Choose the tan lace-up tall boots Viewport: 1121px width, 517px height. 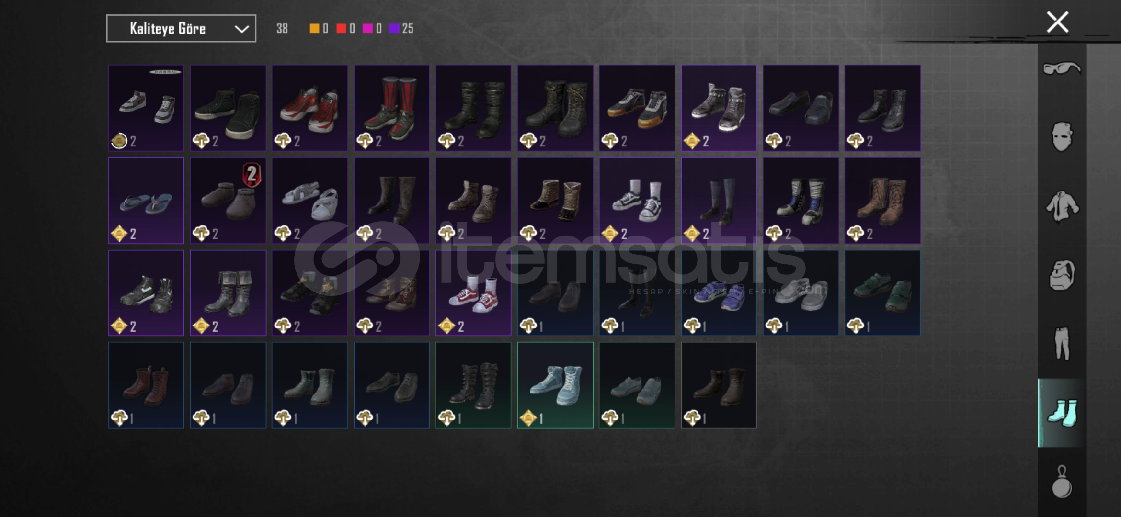point(882,201)
